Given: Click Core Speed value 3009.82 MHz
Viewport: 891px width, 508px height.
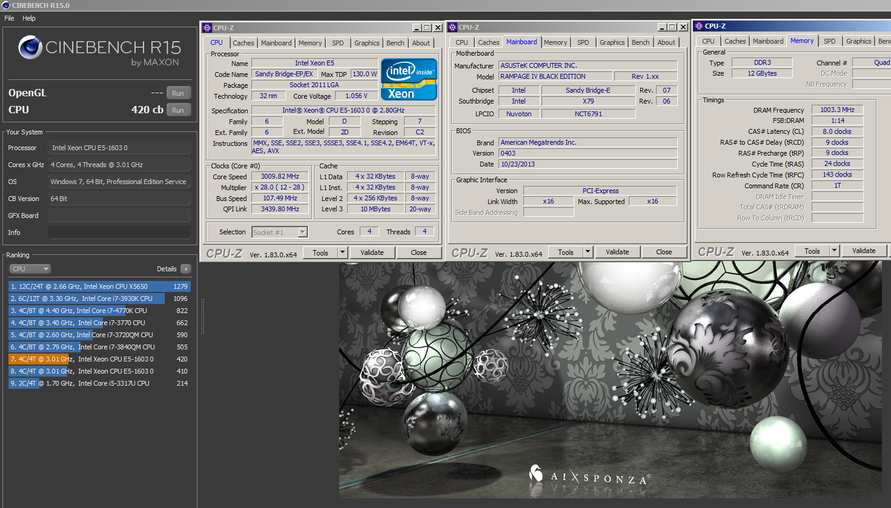Looking at the screenshot, I should (x=280, y=176).
